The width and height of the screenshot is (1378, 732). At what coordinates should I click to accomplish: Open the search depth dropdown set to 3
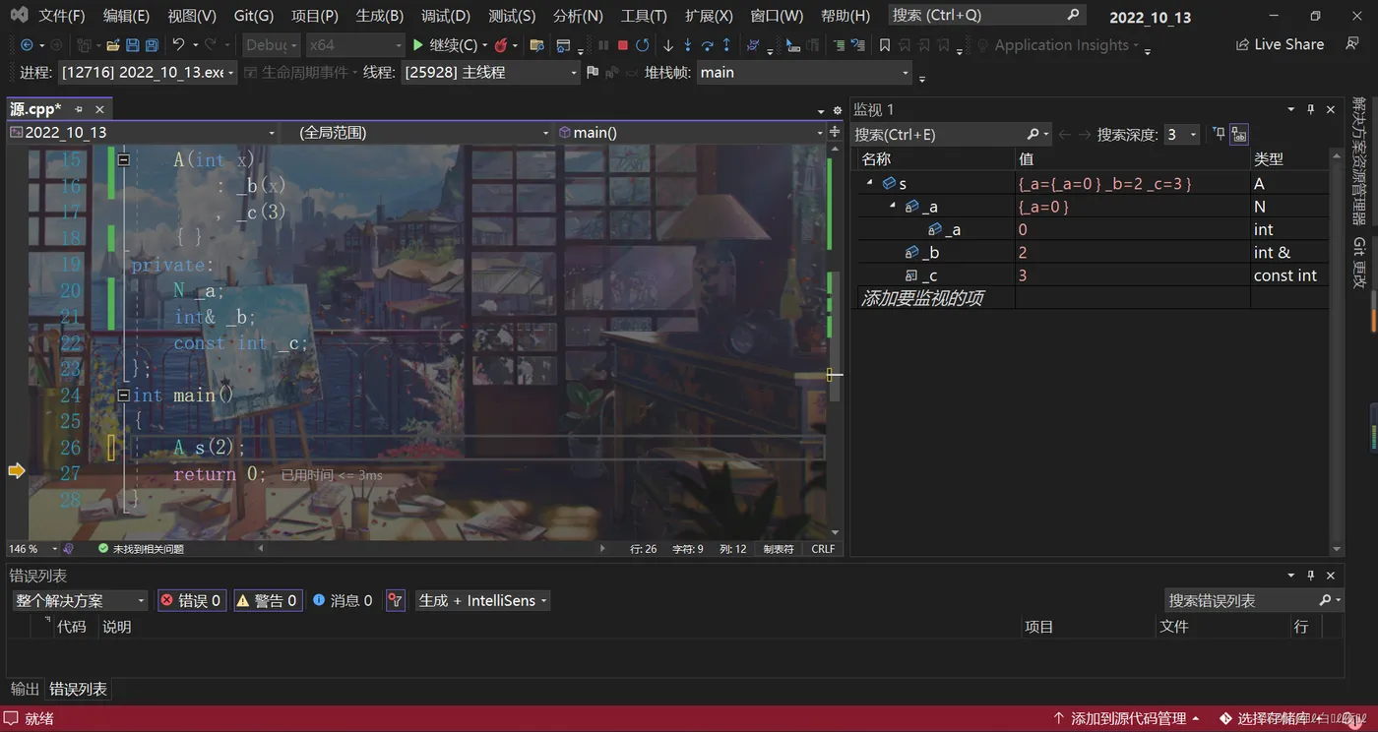click(x=1181, y=135)
